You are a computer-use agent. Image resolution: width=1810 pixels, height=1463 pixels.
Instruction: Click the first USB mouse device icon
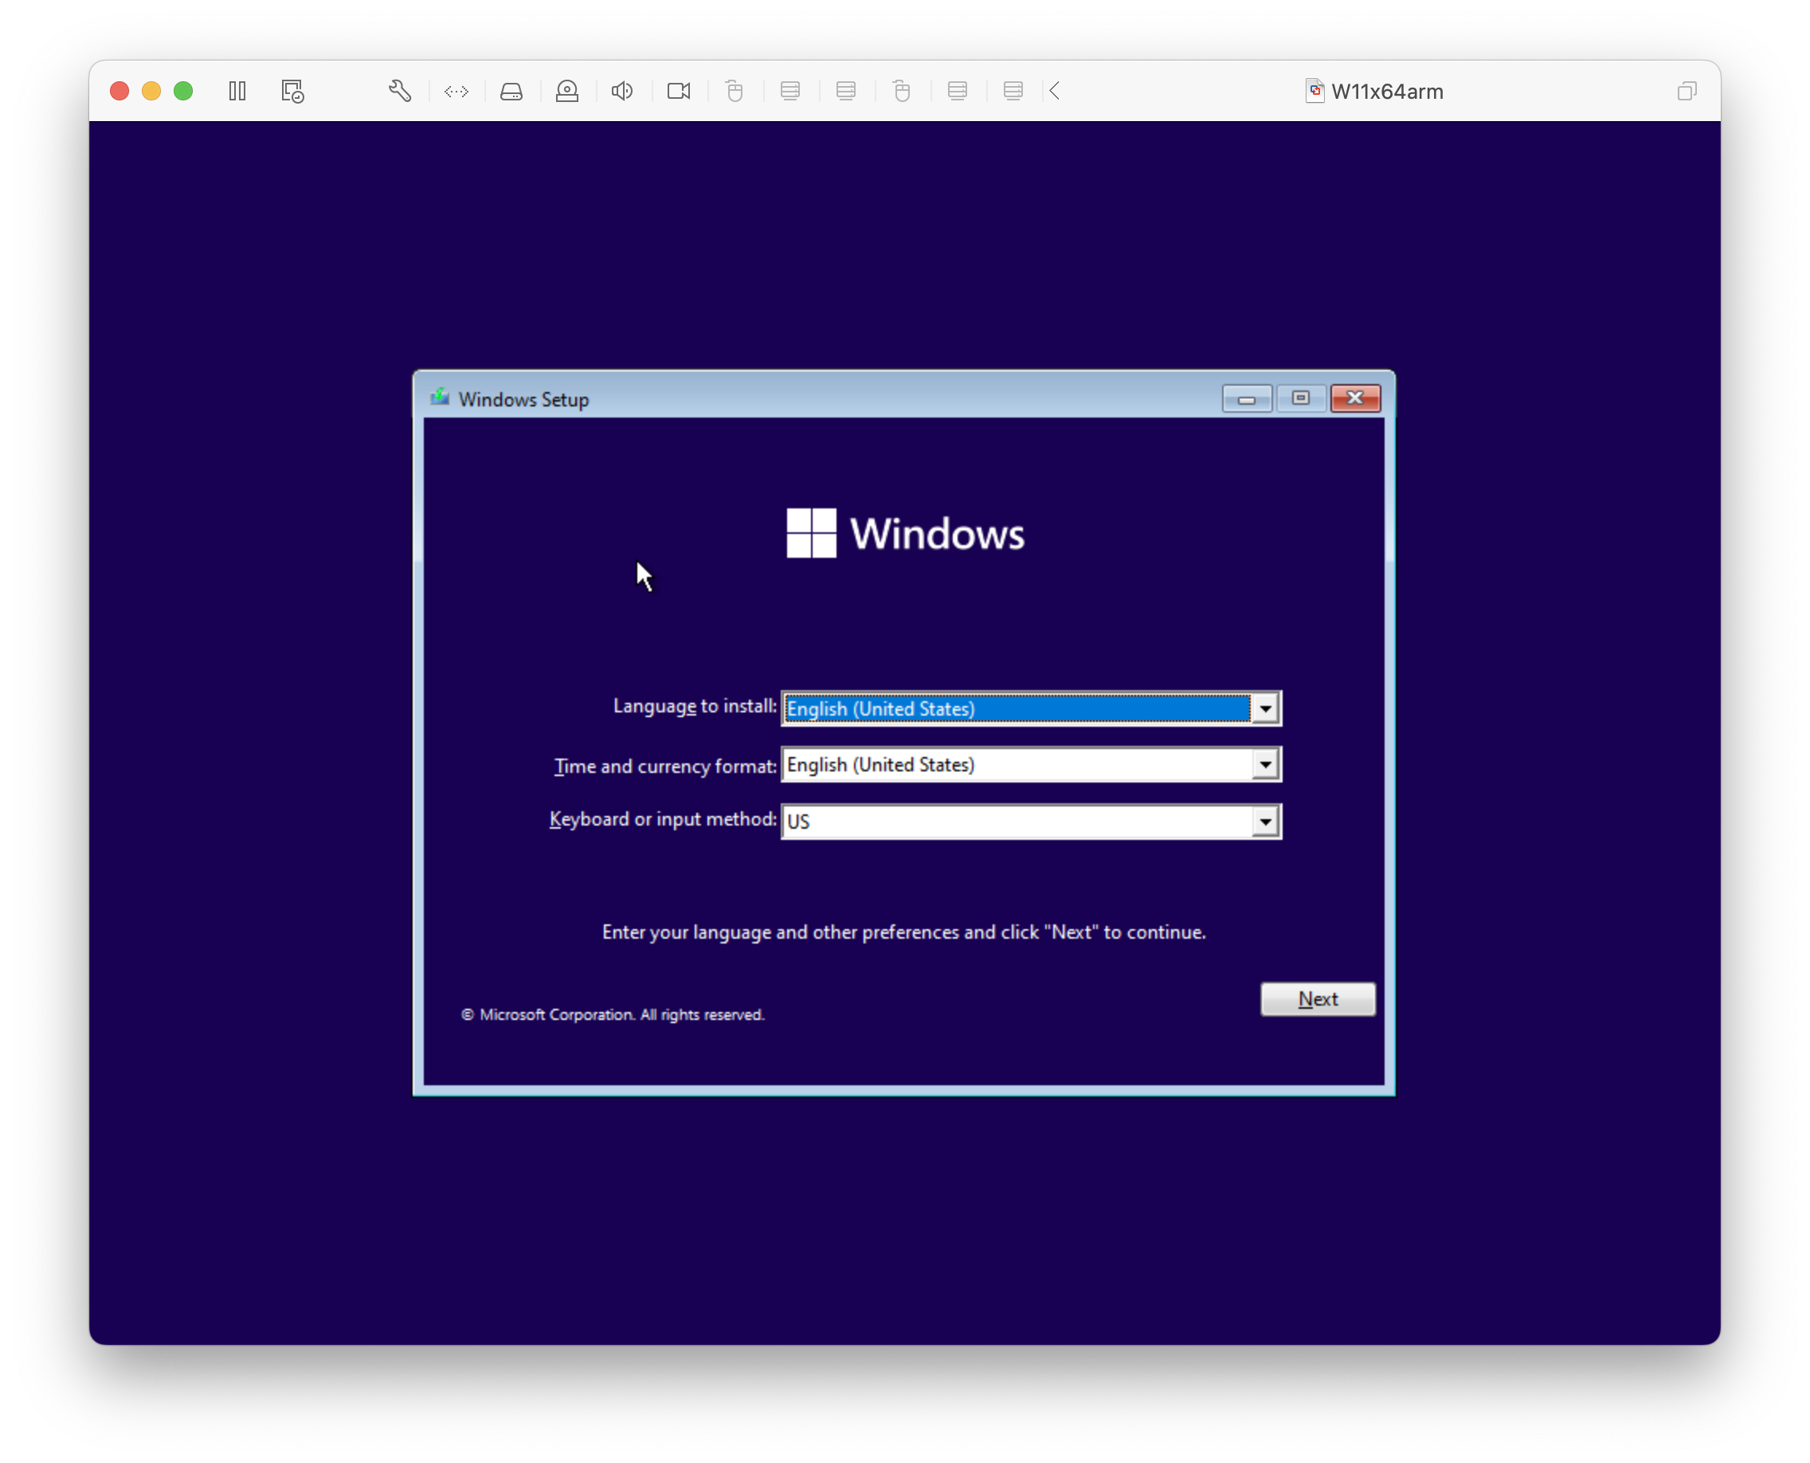[735, 91]
